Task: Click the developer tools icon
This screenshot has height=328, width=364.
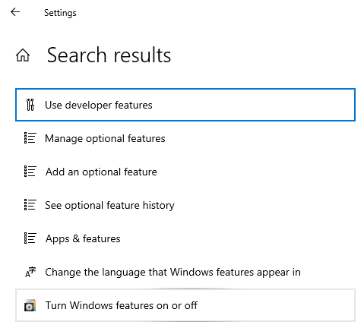Action: click(30, 105)
